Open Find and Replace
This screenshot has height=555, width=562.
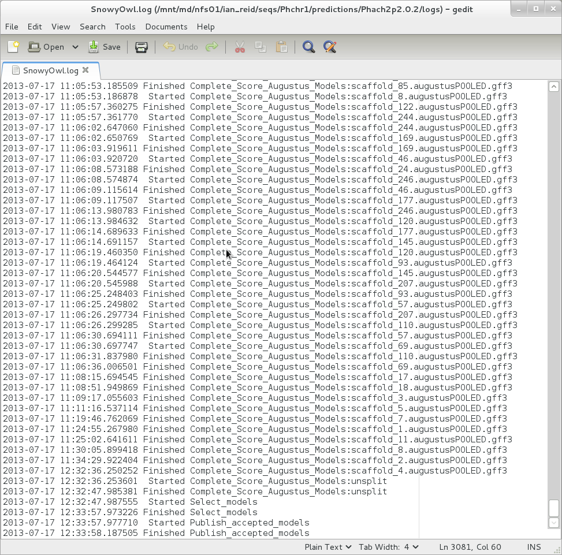(x=329, y=47)
